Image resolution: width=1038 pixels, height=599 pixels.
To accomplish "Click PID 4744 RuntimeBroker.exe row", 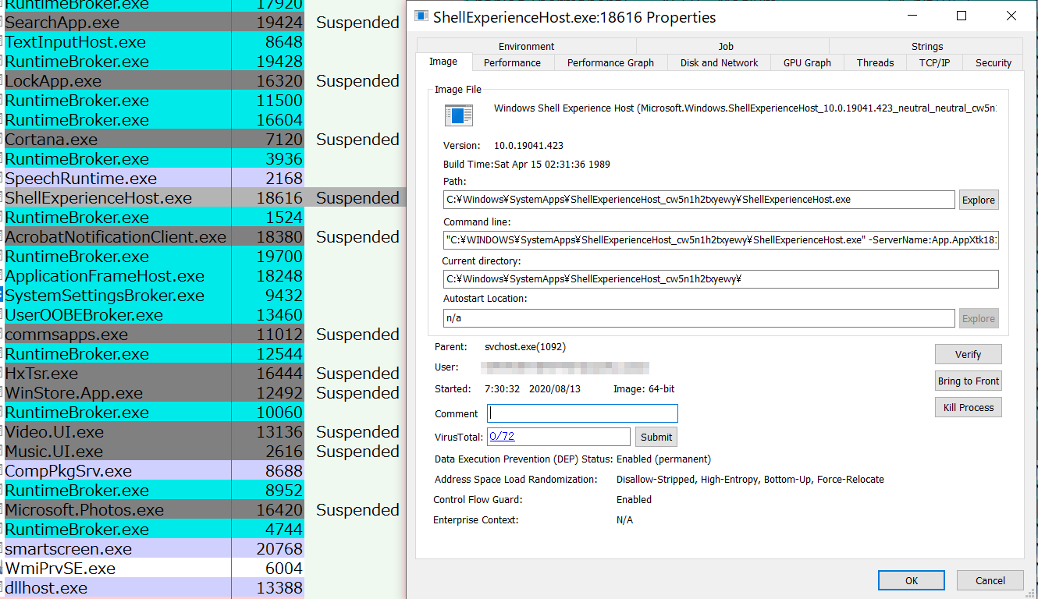I will coord(154,530).
